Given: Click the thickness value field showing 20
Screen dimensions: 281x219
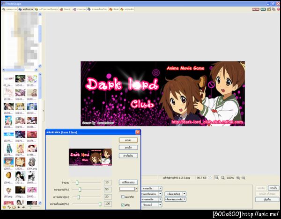Looking at the screenshot, I should (108, 197).
